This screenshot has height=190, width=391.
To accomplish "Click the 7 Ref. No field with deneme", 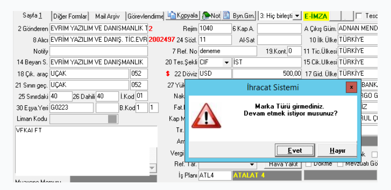I will tap(227, 51).
